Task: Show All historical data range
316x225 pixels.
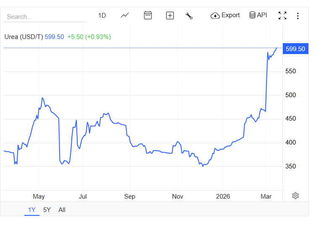Action: coord(62,210)
